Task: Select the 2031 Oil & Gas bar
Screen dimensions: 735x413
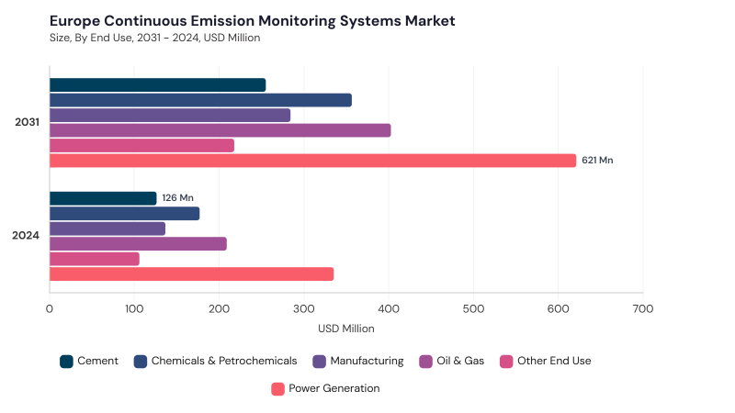Action: click(x=220, y=130)
